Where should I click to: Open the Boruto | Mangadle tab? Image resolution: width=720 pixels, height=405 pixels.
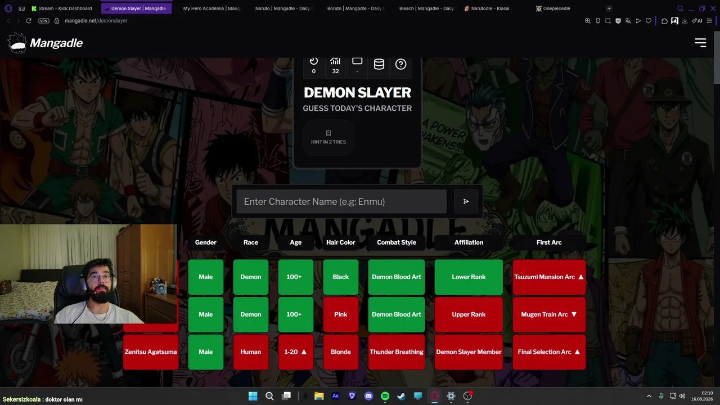pyautogui.click(x=355, y=8)
